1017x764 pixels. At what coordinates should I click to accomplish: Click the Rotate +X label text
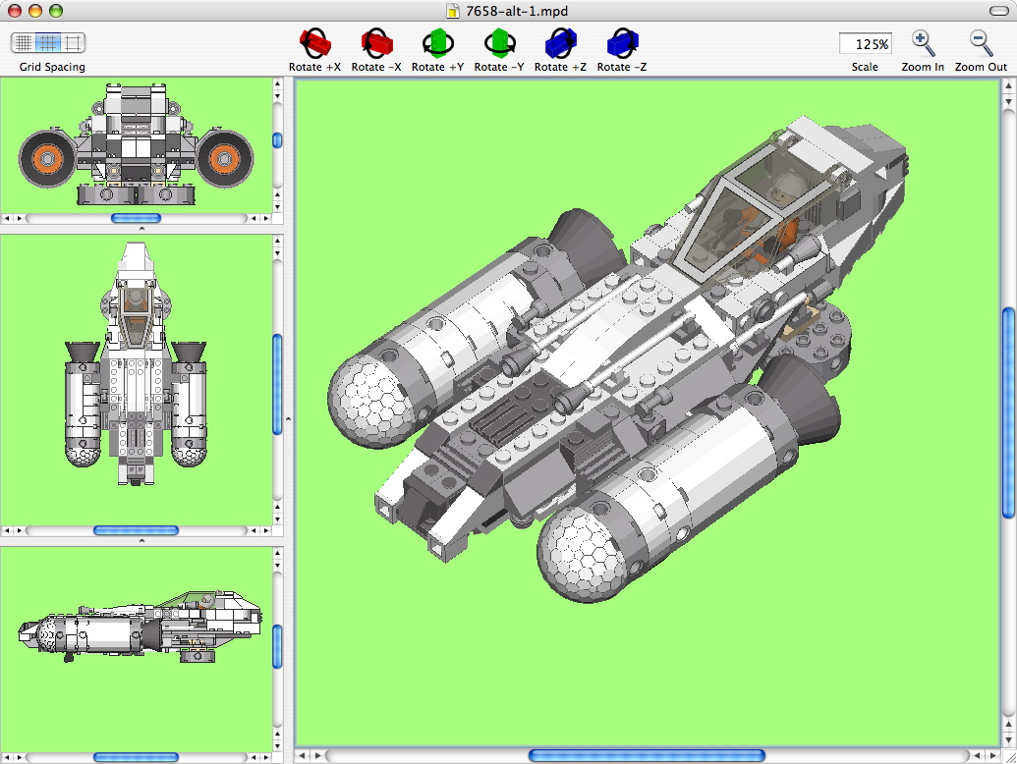(314, 67)
